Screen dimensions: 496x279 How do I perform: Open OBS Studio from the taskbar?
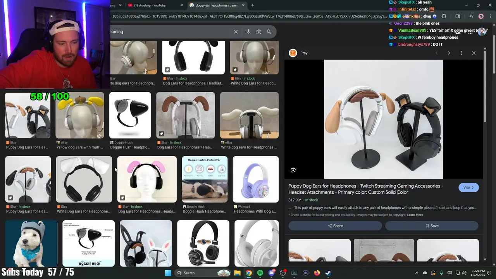(283, 273)
